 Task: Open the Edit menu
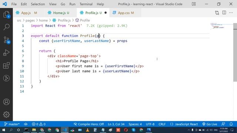click(24, 4)
